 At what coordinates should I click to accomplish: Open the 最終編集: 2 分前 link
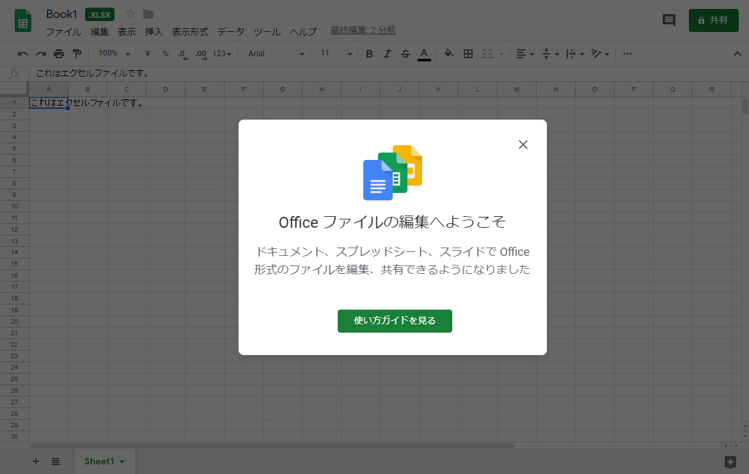[363, 30]
